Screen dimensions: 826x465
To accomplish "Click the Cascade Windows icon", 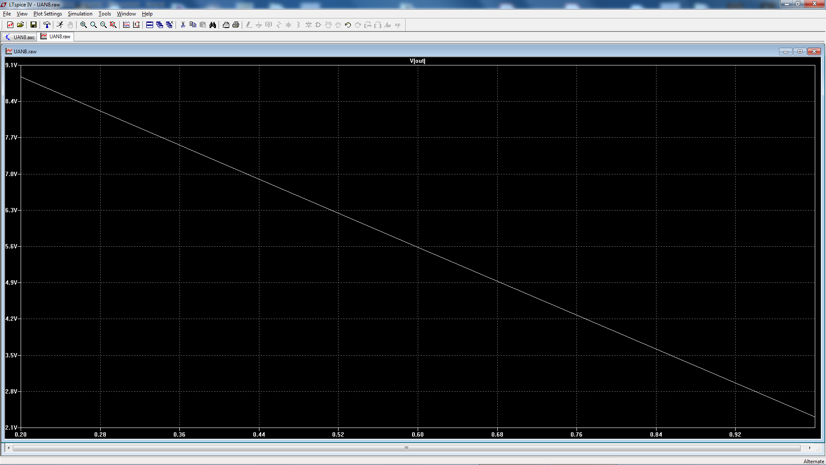I will [x=160, y=25].
